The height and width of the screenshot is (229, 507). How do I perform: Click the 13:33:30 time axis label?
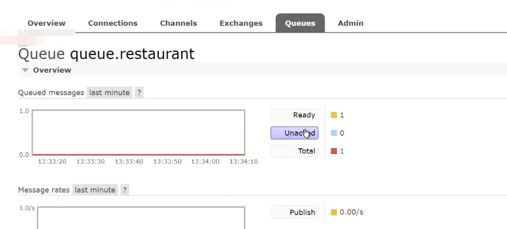[90, 161]
